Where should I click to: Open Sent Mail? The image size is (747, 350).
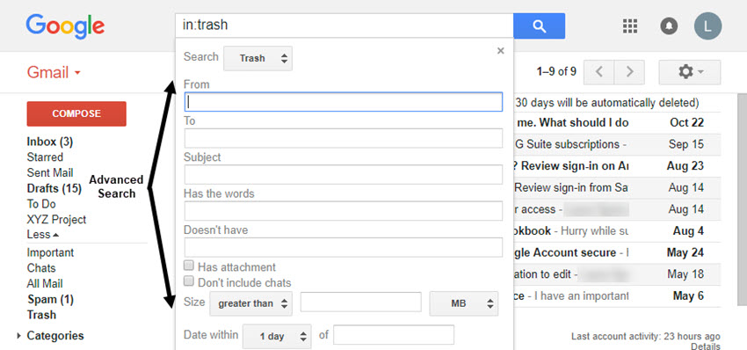(x=50, y=172)
